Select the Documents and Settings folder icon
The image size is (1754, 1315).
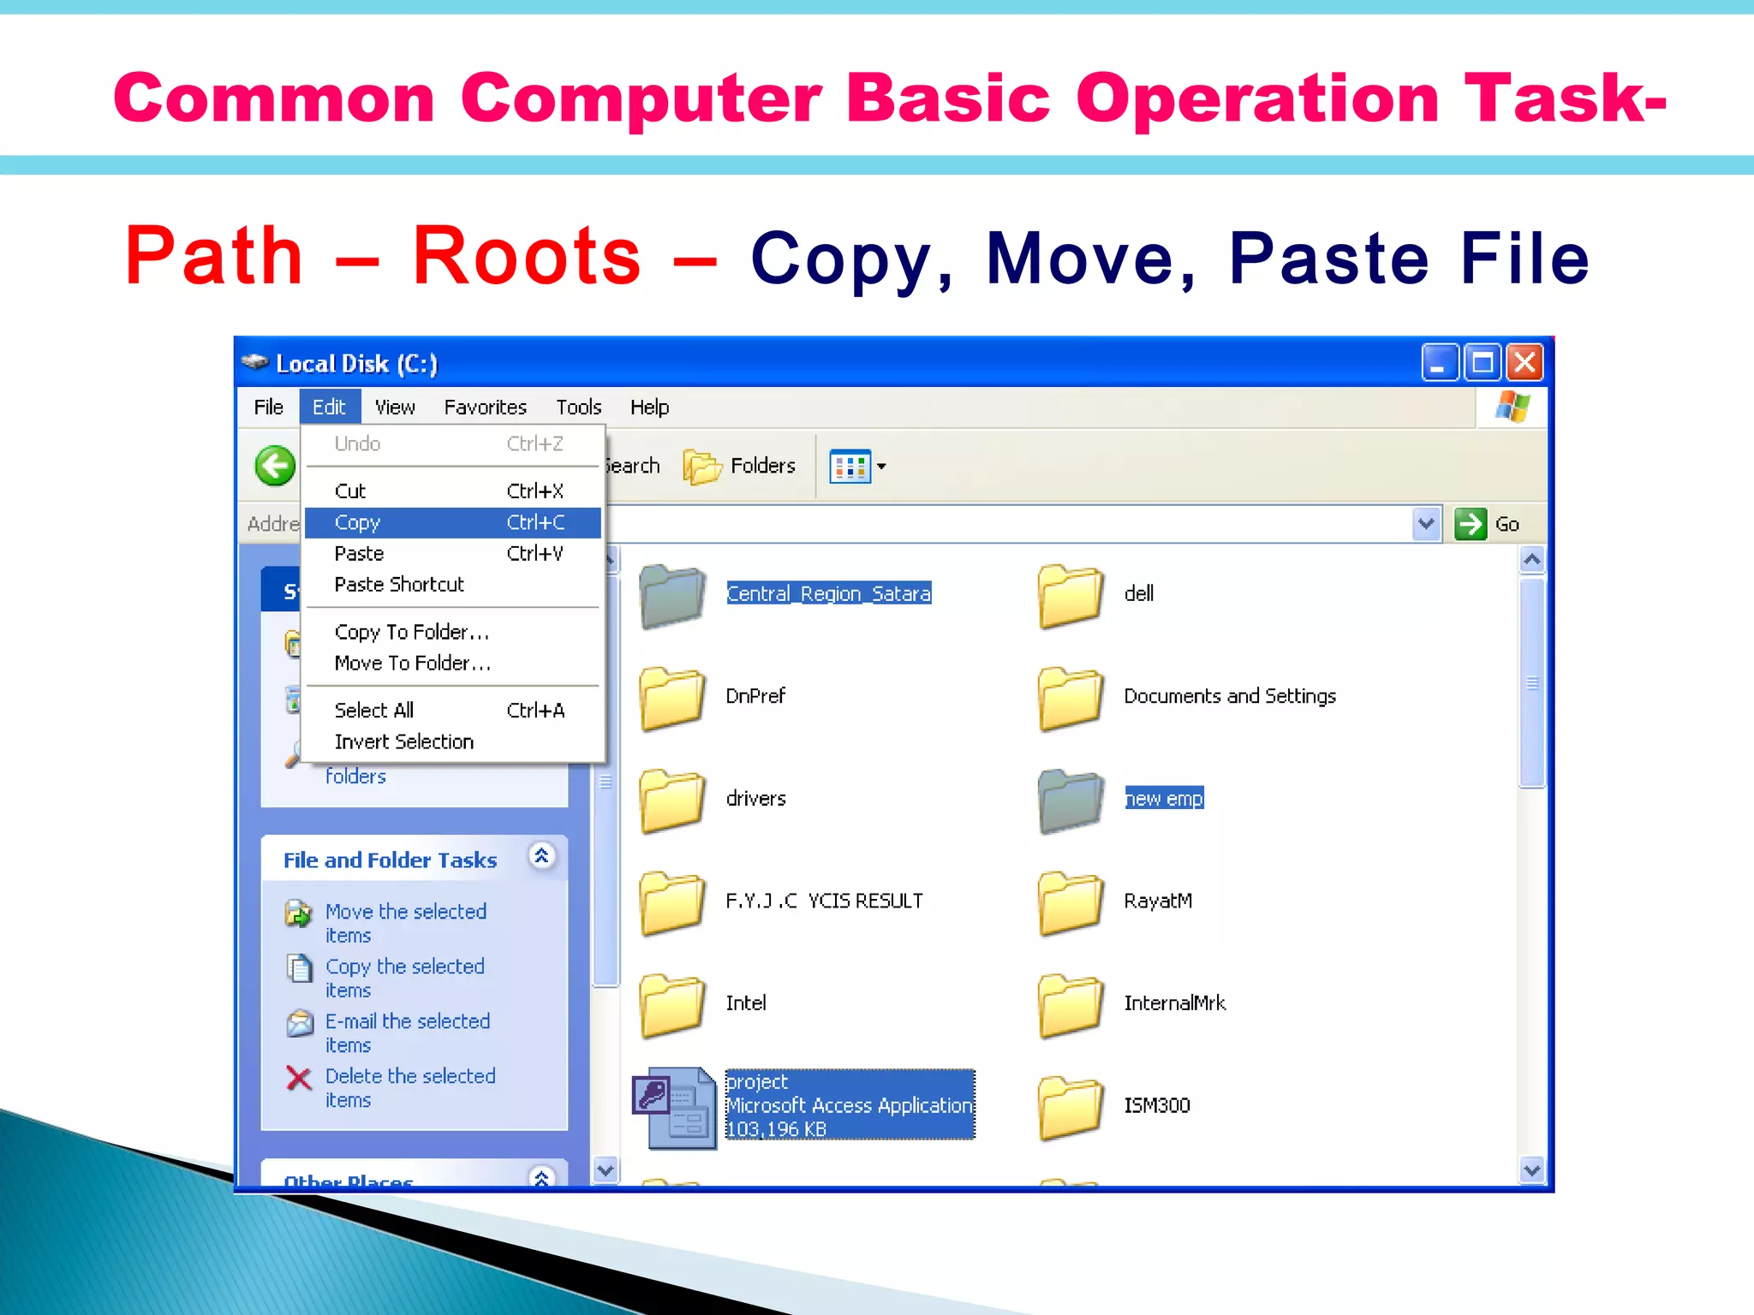(1071, 698)
